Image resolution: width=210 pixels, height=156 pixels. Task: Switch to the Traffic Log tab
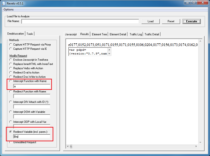point(135,34)
